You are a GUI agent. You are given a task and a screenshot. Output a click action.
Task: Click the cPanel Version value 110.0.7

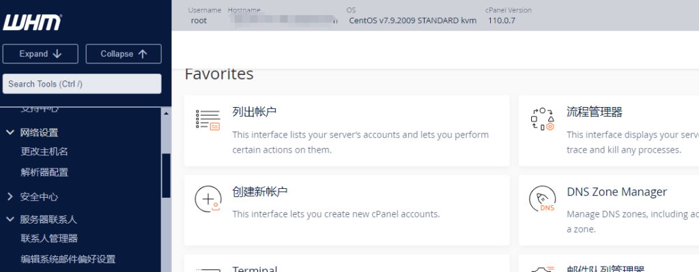click(x=502, y=20)
